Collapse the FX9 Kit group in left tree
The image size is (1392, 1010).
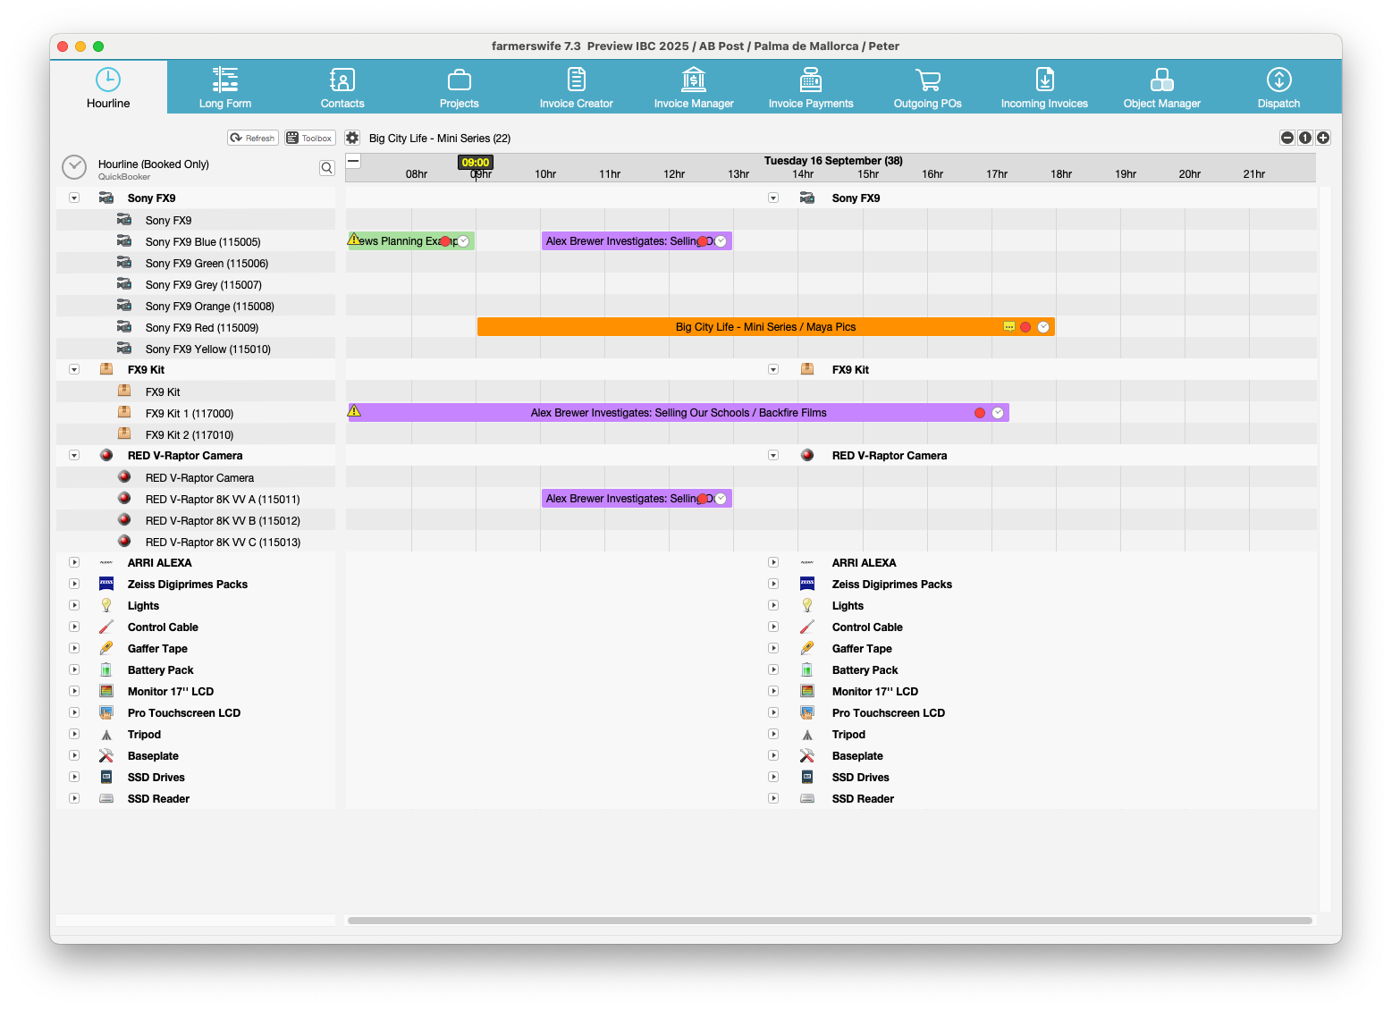click(x=74, y=369)
